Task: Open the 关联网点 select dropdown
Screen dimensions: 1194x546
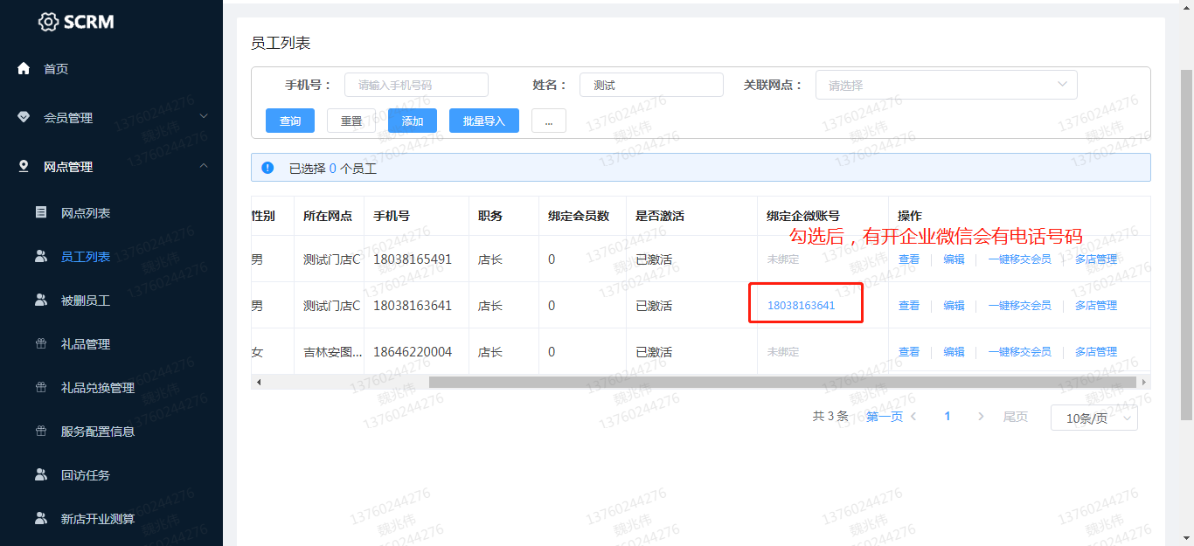Action: click(946, 85)
